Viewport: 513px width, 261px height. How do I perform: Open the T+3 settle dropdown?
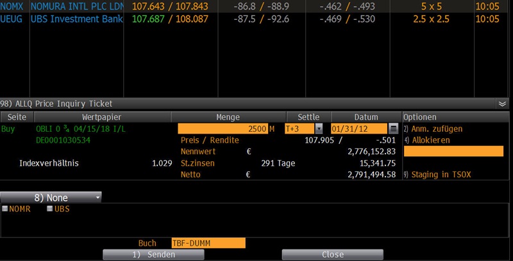[x=319, y=129]
